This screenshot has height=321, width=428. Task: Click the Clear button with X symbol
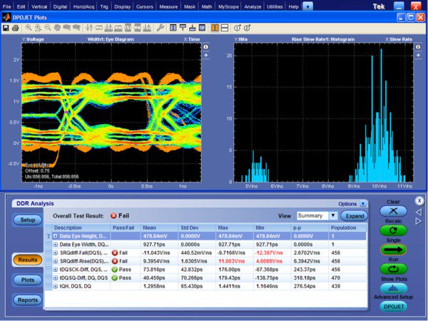point(393,211)
